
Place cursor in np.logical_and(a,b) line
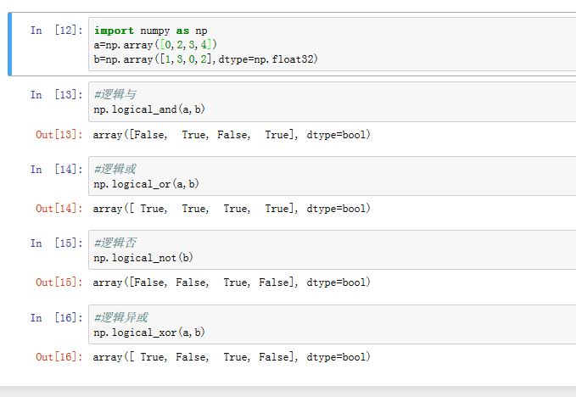point(149,109)
